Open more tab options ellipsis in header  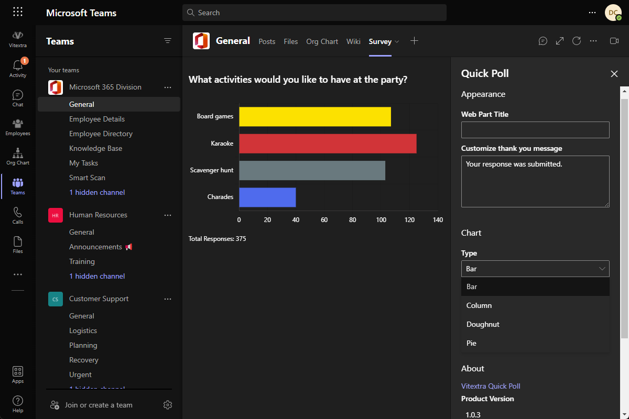tap(593, 41)
